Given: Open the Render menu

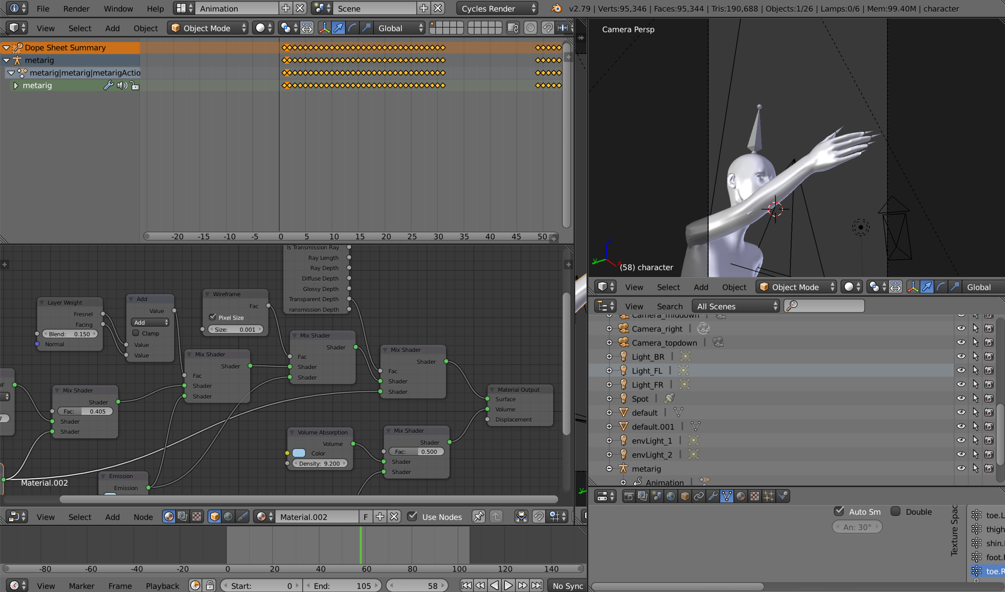Looking at the screenshot, I should (x=76, y=8).
